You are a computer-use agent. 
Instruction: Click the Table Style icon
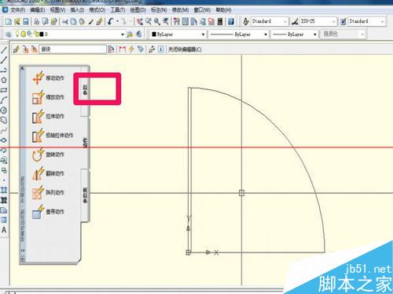coord(343,21)
